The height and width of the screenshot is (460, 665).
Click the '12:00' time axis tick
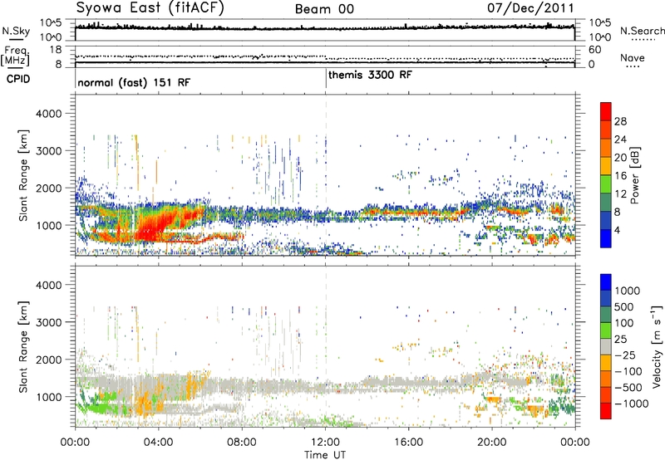click(325, 443)
